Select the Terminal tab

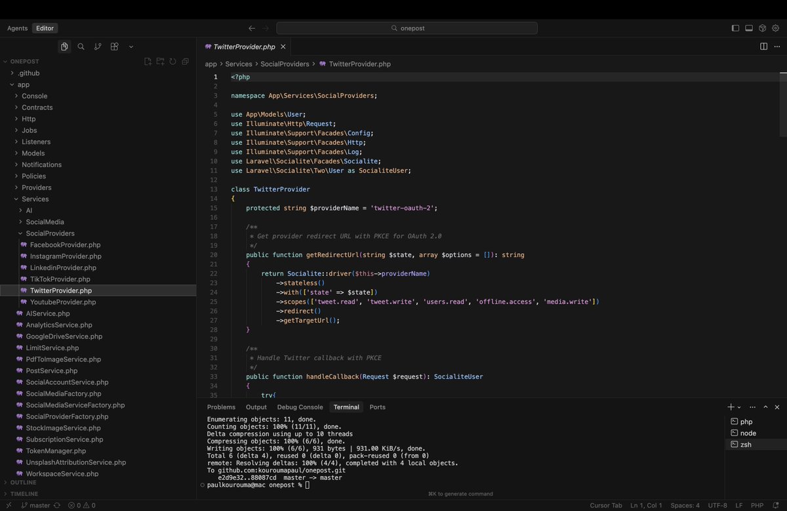(x=346, y=407)
